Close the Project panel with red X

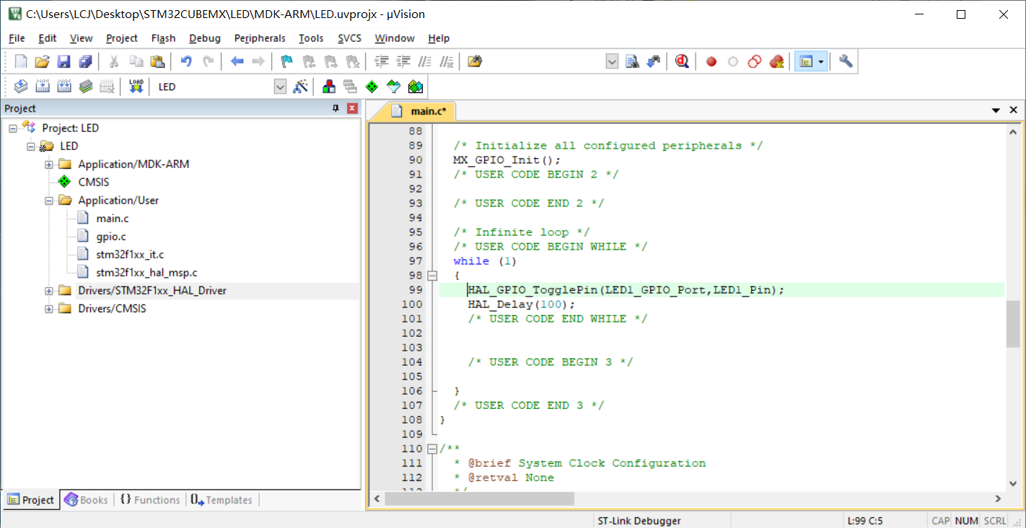352,108
